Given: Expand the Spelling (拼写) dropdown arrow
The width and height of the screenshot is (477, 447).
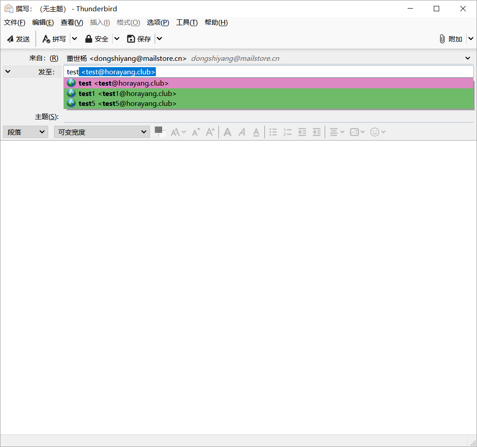Looking at the screenshot, I should click(74, 39).
